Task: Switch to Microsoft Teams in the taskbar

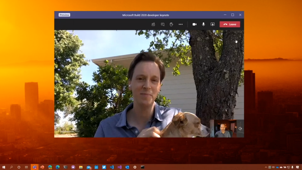Action: pyautogui.click(x=34, y=167)
